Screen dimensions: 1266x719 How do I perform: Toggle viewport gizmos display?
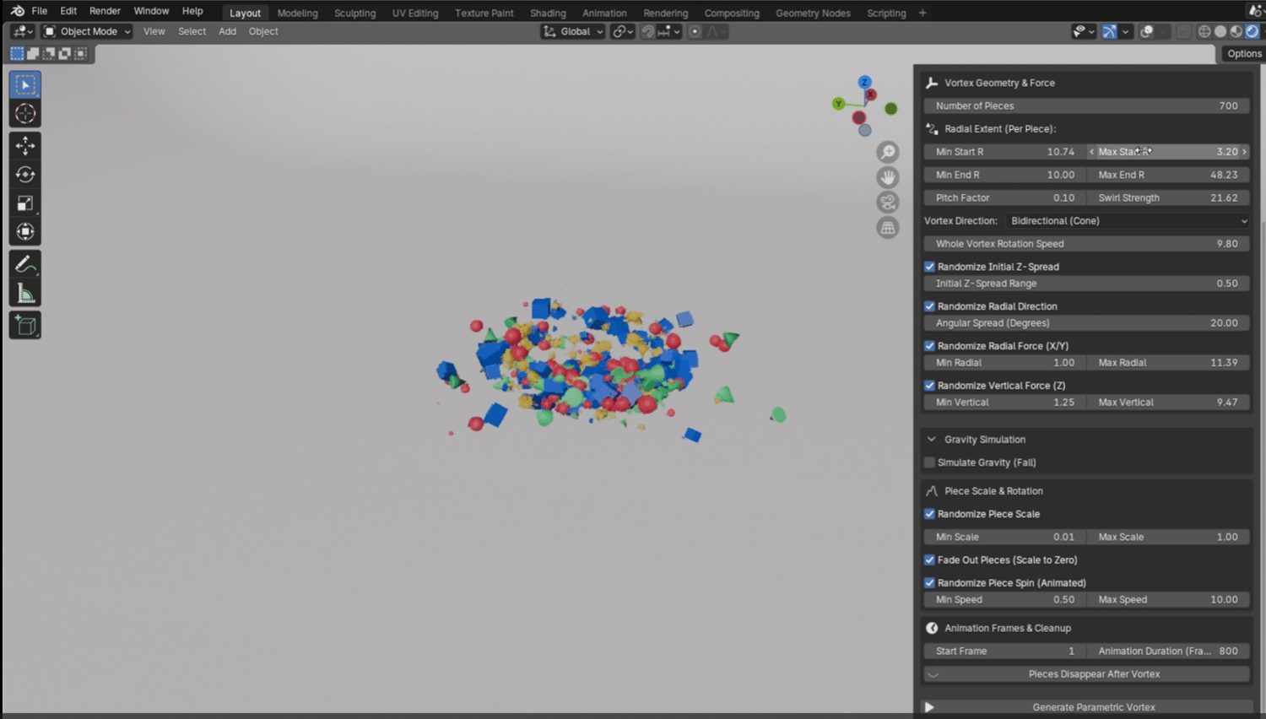click(x=1109, y=31)
